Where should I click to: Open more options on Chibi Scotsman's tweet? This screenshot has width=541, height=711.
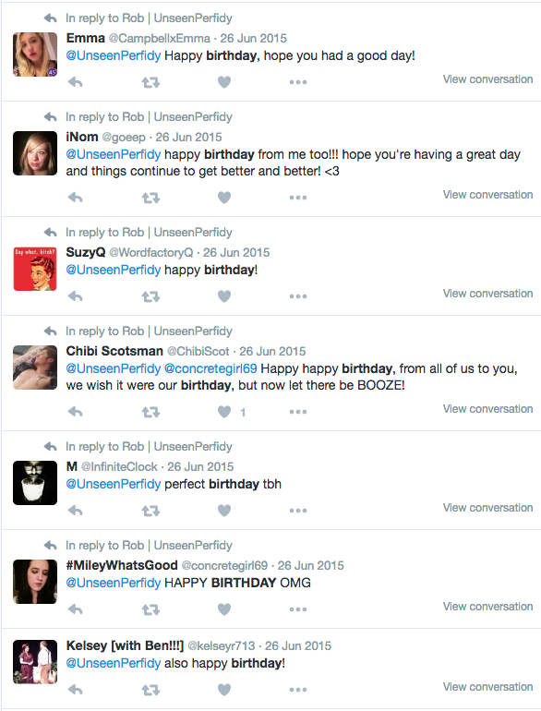[x=298, y=412]
